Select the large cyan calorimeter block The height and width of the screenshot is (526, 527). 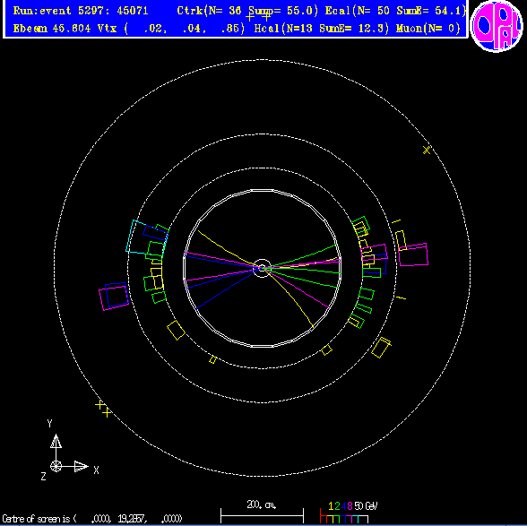147,237
